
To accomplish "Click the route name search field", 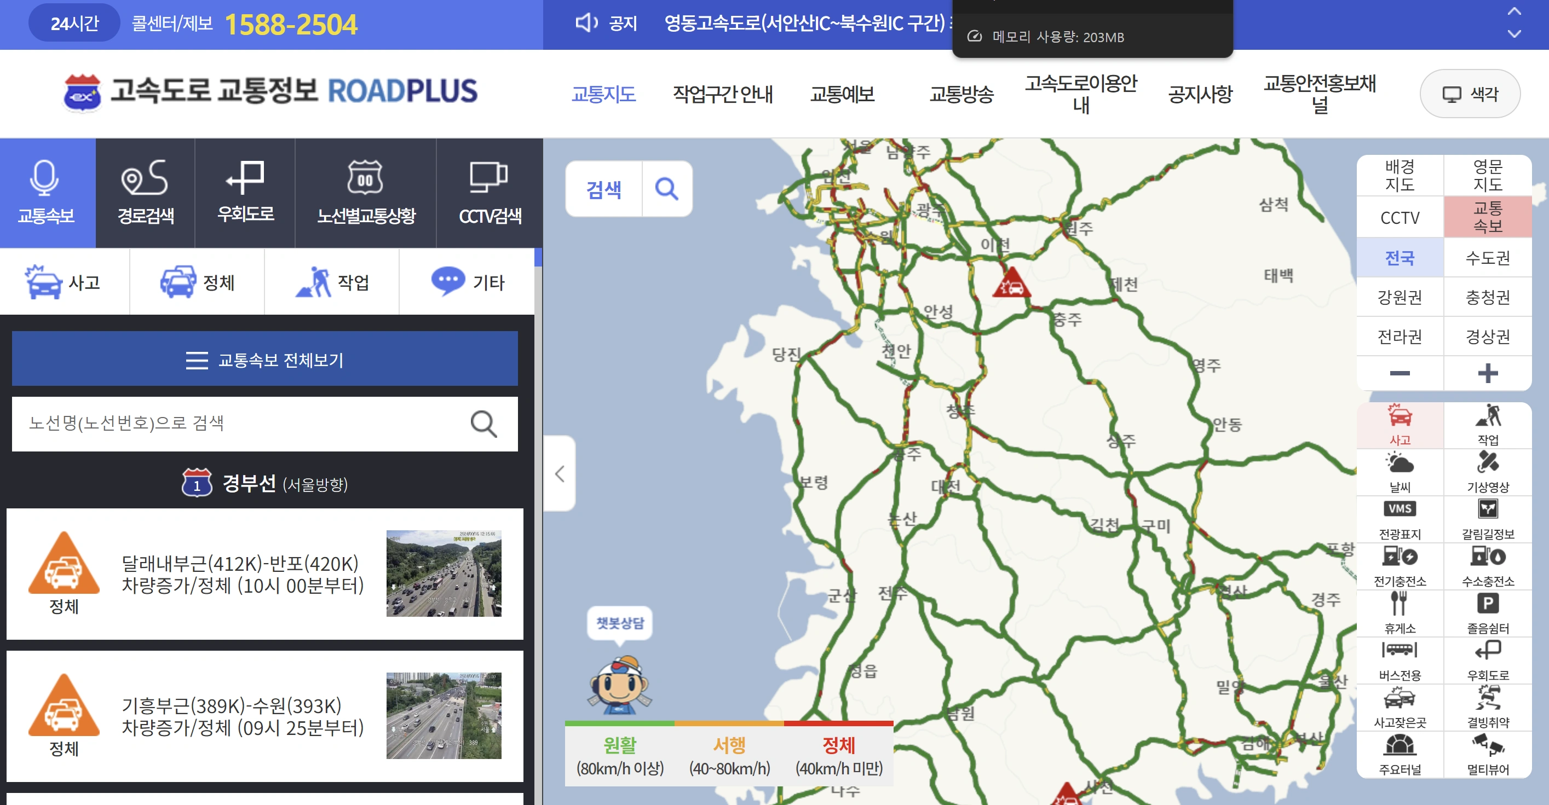I will pos(240,423).
